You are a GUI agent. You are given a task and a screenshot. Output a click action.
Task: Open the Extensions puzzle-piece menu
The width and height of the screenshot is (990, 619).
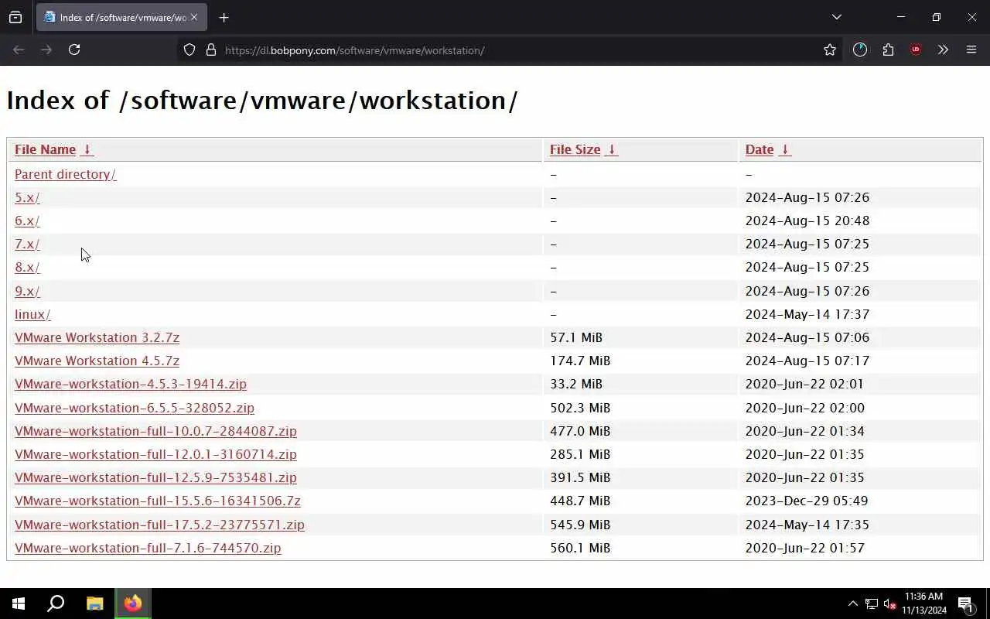pyautogui.click(x=888, y=50)
